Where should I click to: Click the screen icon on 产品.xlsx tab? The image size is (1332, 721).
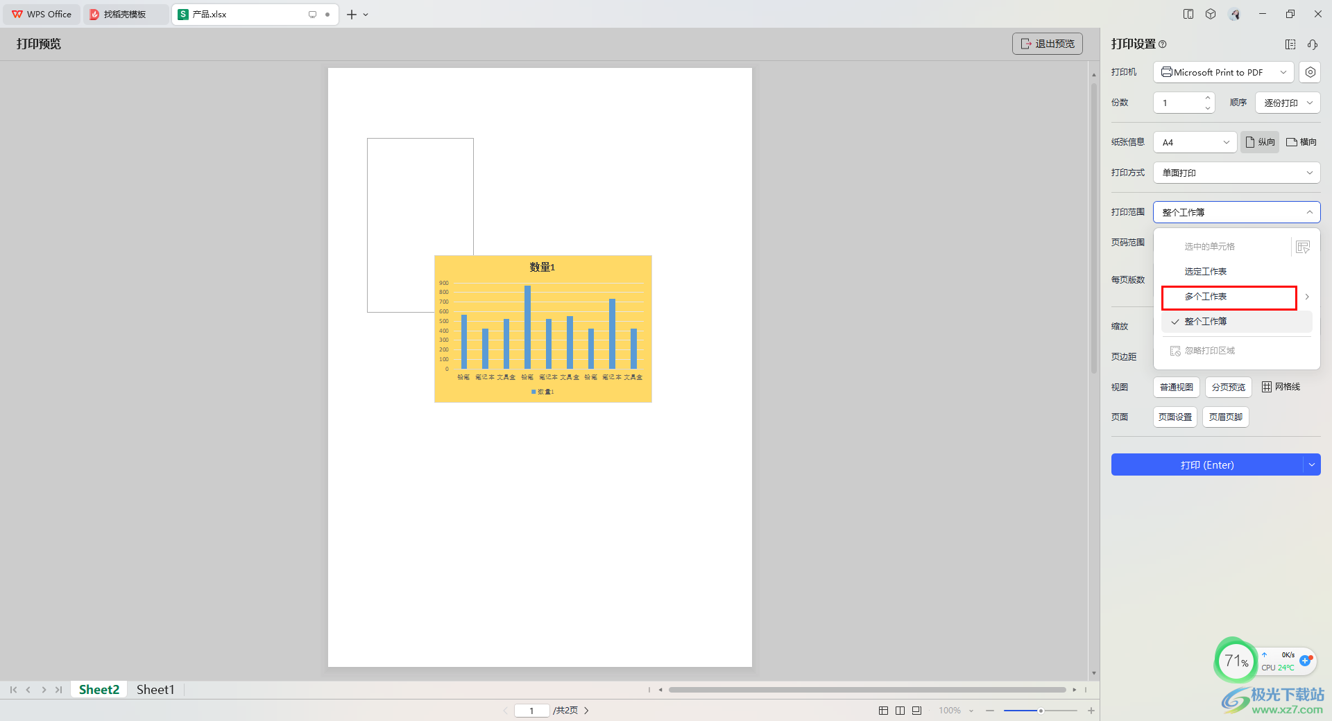click(x=312, y=15)
